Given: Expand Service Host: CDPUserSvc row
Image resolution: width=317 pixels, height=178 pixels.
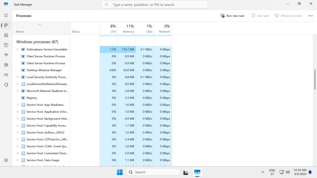Looking at the screenshot, I should click(18, 139).
